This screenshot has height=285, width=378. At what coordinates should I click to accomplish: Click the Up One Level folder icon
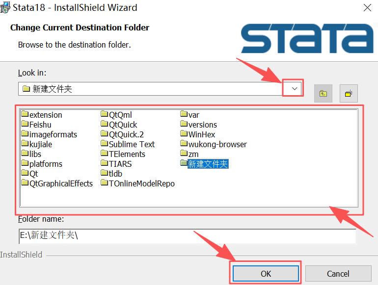pyautogui.click(x=323, y=93)
